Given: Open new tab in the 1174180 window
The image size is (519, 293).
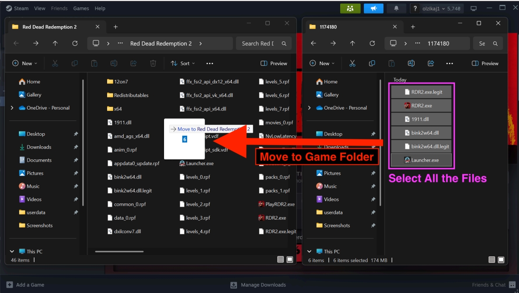Looking at the screenshot, I should (x=413, y=27).
